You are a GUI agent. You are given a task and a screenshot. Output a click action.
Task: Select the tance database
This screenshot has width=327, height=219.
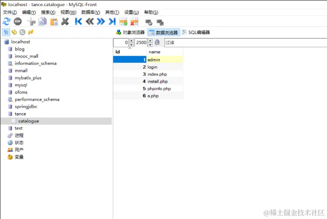click(x=20, y=114)
